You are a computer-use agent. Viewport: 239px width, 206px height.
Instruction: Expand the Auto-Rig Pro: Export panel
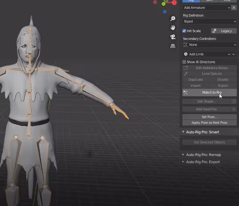coord(203,162)
